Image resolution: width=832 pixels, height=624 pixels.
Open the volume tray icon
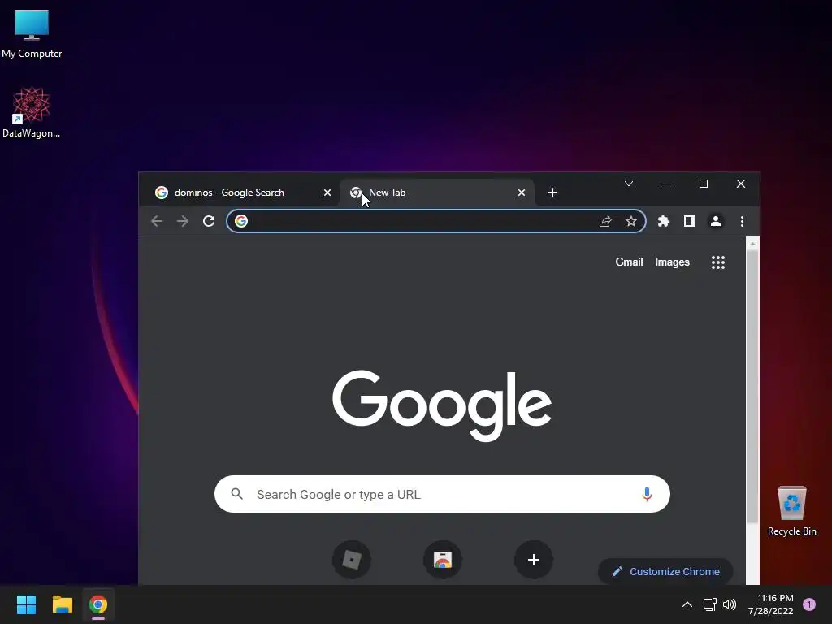pyautogui.click(x=730, y=604)
